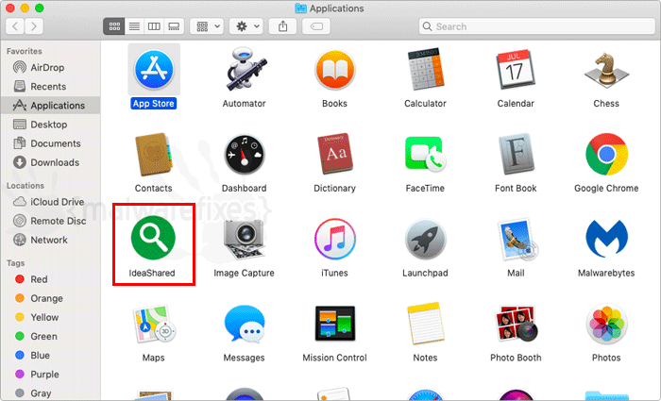Go forward with the right arrow

34,26
